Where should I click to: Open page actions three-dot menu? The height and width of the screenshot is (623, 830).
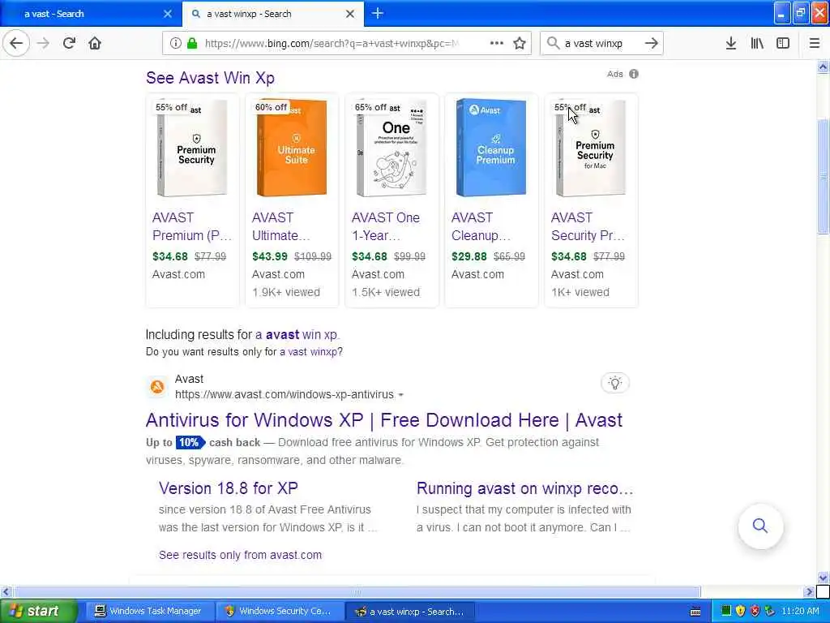click(497, 44)
